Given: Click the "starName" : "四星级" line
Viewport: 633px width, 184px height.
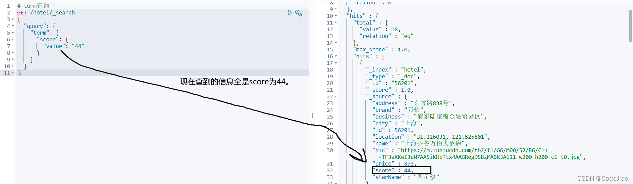Looking at the screenshot, I should coord(405,177).
